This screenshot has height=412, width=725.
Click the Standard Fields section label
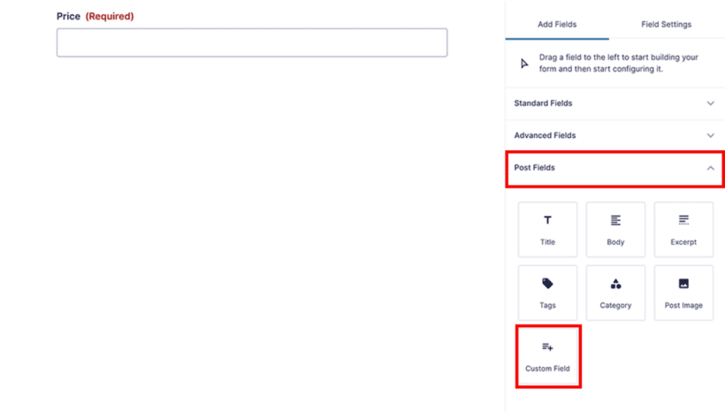pyautogui.click(x=543, y=103)
